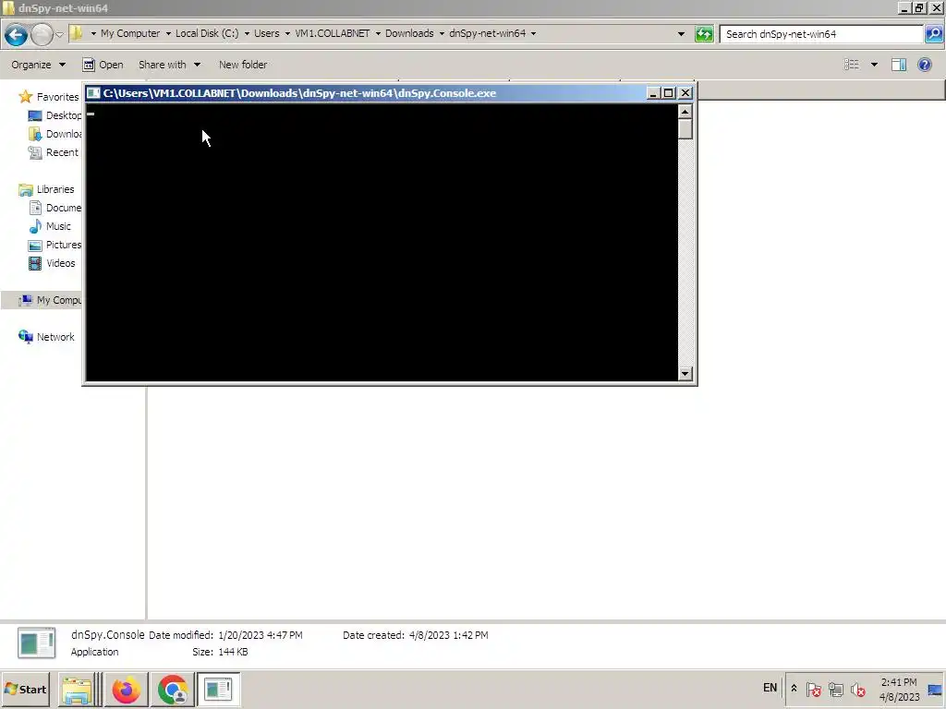This screenshot has width=946, height=709.
Task: Expand the dropdown arrow after VM1.COLLABNET
Action: pyautogui.click(x=378, y=34)
